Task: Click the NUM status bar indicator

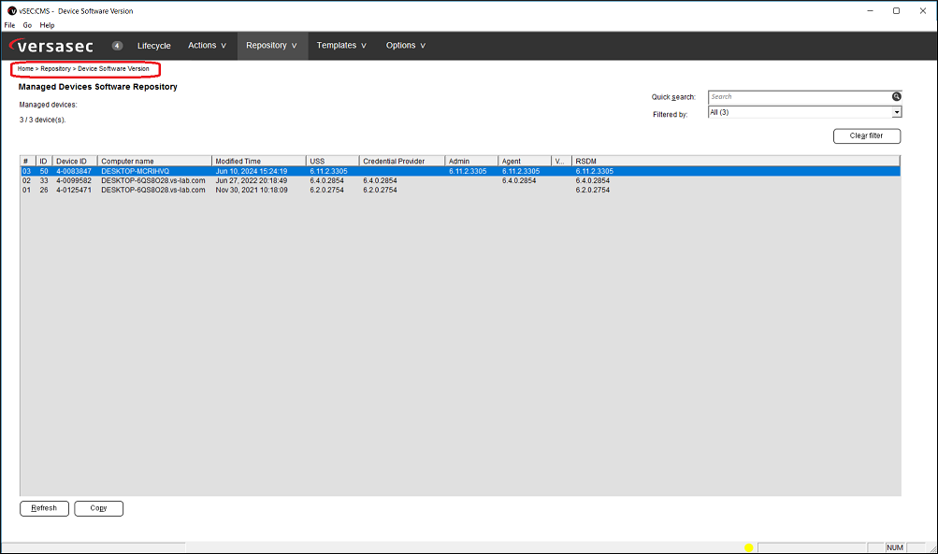Action: tap(895, 547)
